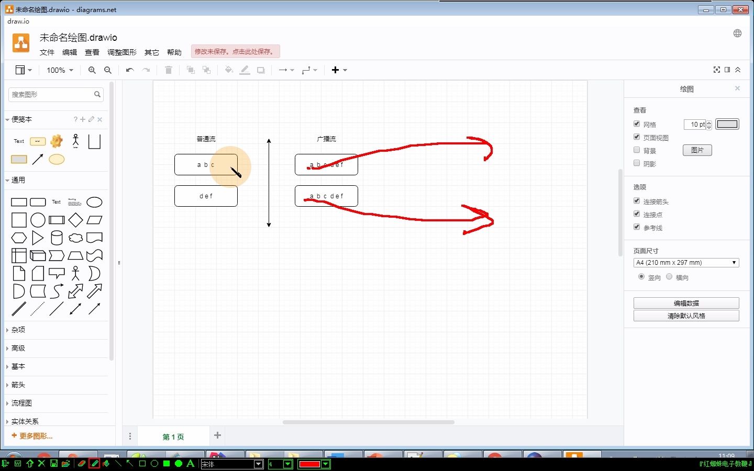Open the 文件 menu
754x471 pixels.
[47, 52]
